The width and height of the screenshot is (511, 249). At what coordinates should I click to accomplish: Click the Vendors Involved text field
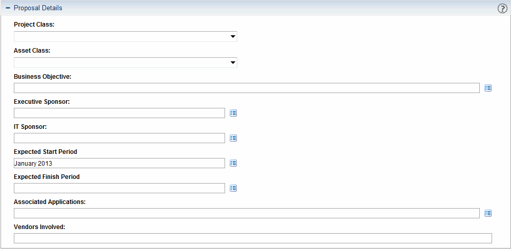coord(253,238)
